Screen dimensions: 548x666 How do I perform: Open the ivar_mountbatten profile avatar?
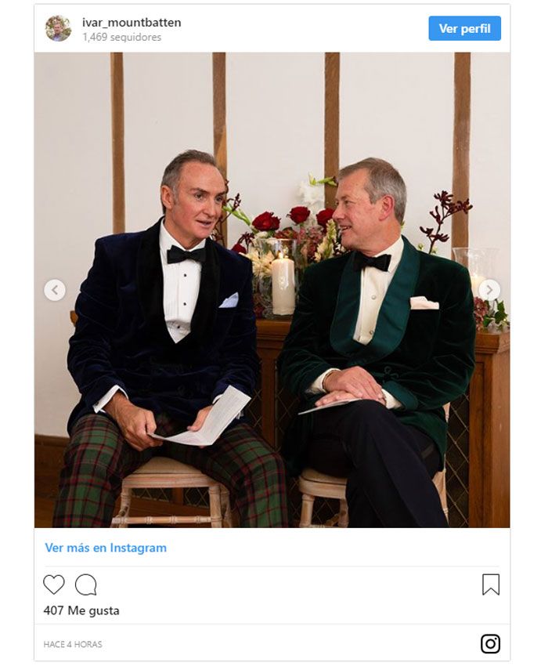pyautogui.click(x=58, y=28)
